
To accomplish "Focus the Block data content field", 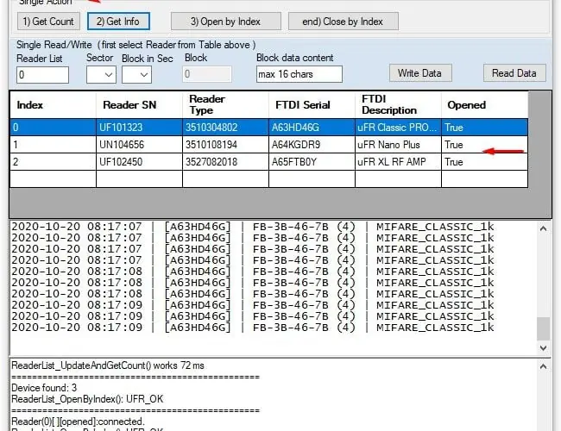I will tap(299, 74).
